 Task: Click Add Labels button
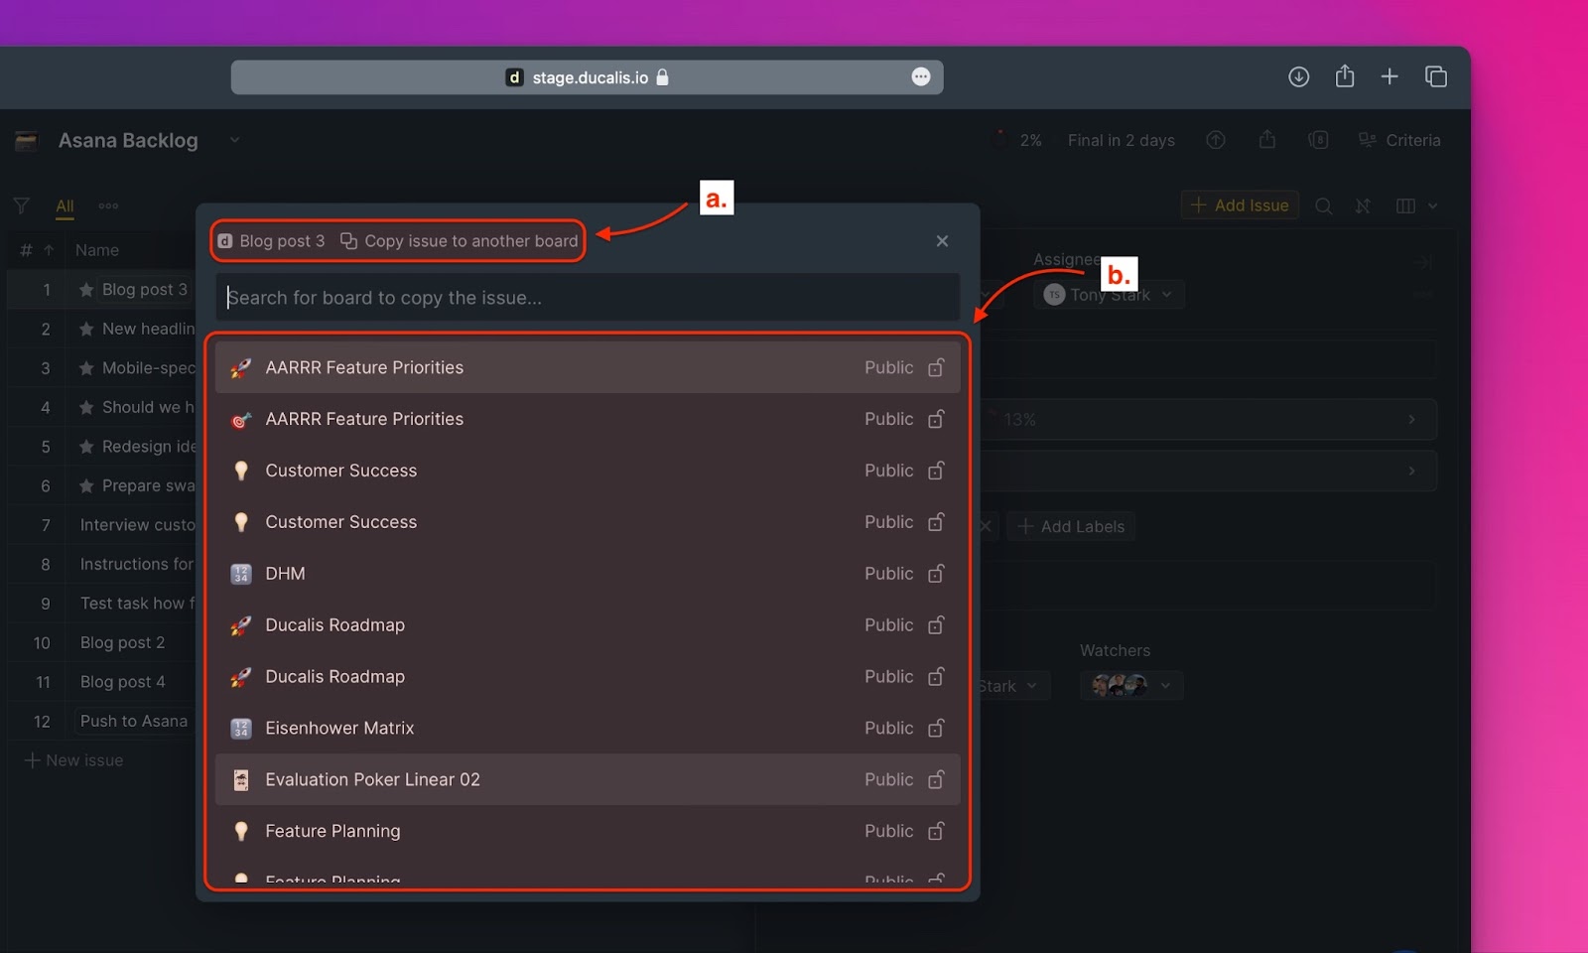point(1071,526)
